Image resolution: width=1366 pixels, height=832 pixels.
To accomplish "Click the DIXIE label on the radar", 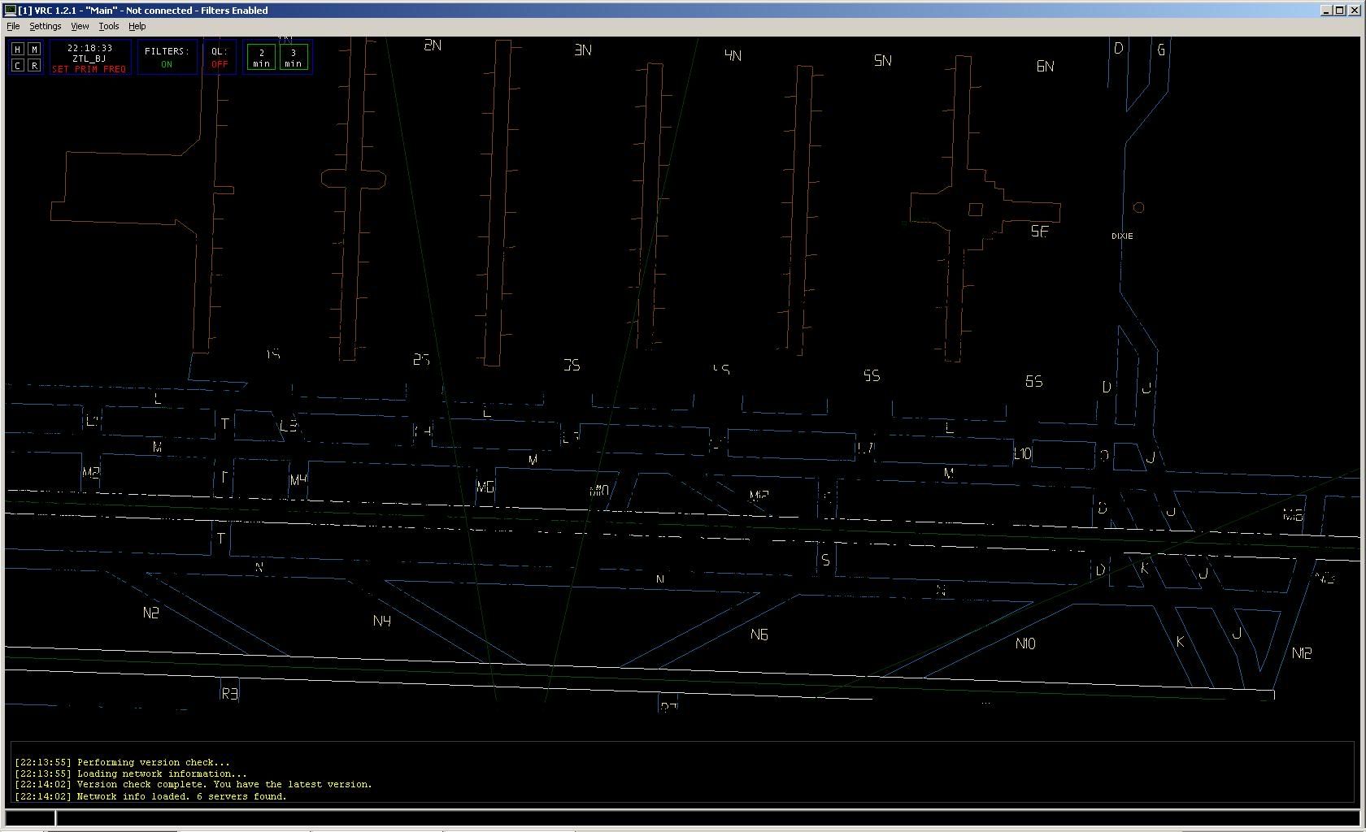I will (1122, 236).
